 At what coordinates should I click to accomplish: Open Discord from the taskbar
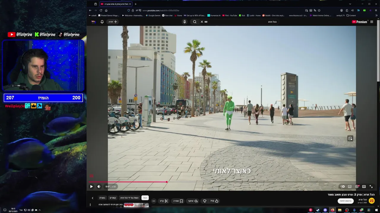[325, 210]
